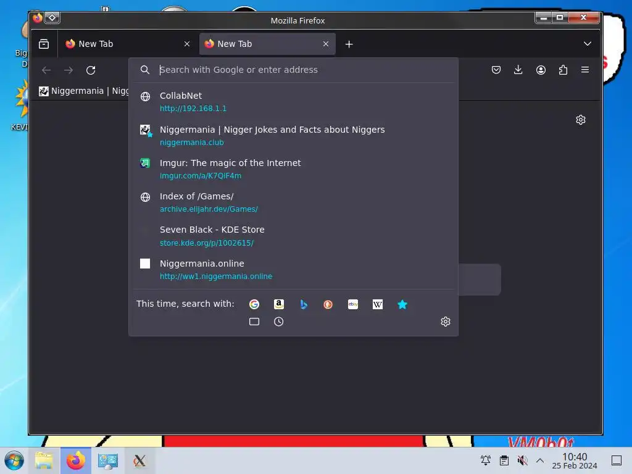This screenshot has height=474, width=632.
Task: Open the Firefox hamburger application menu
Action: click(x=585, y=70)
